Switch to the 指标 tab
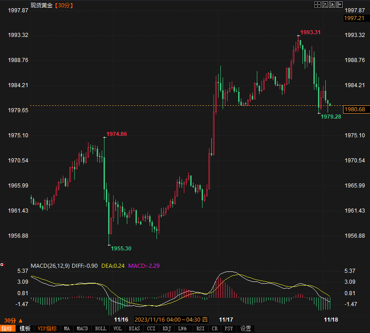The height and width of the screenshot is (333, 370). 7,328
